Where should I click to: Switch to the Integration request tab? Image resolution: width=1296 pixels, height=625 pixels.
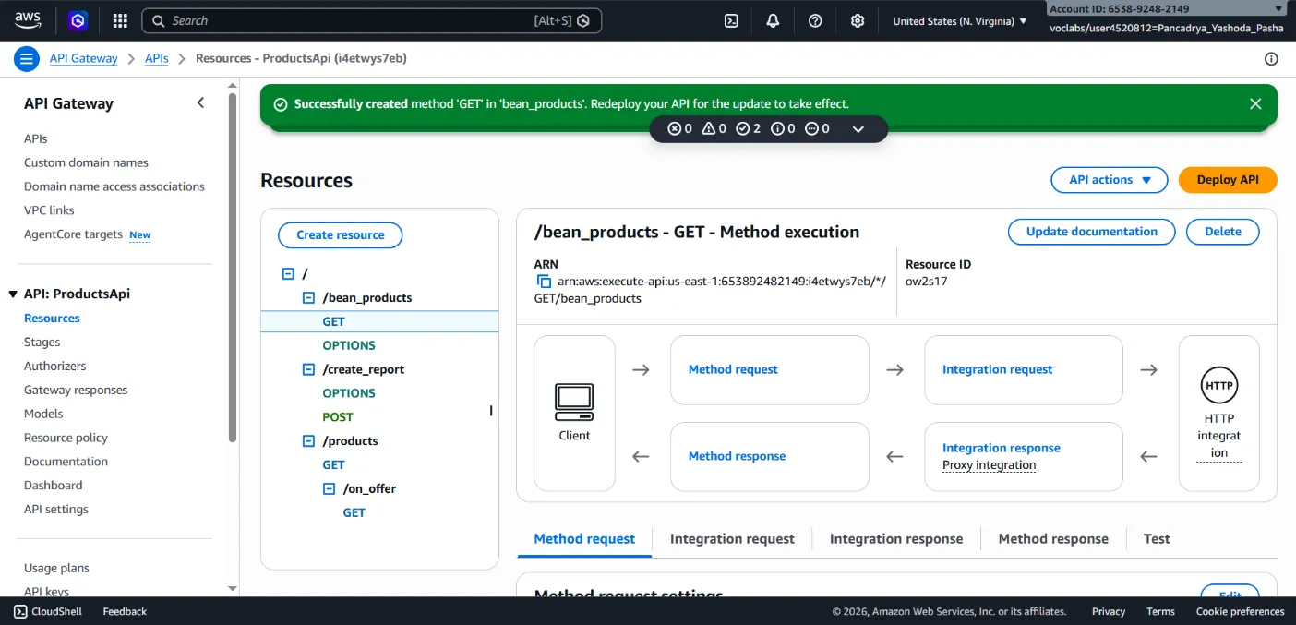(x=732, y=539)
